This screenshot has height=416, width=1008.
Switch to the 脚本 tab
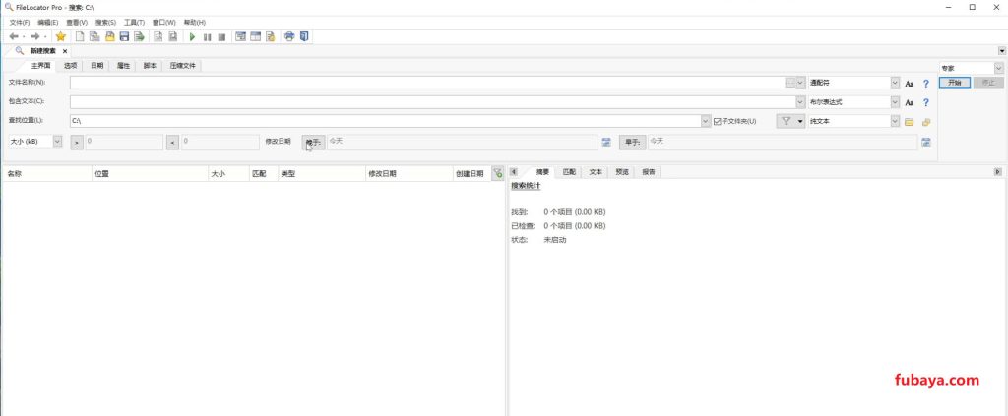(150, 66)
